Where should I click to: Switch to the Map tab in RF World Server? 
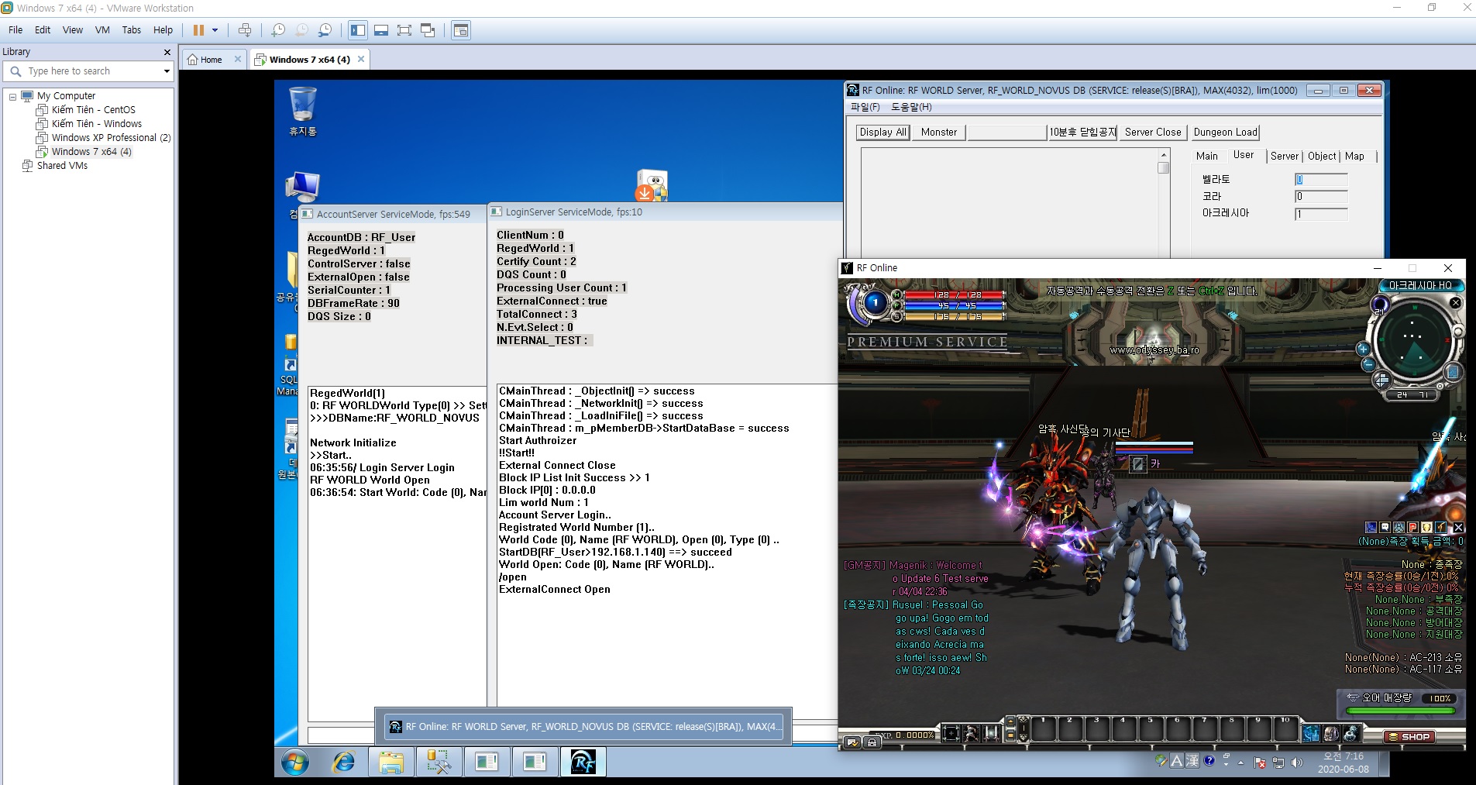click(1354, 157)
